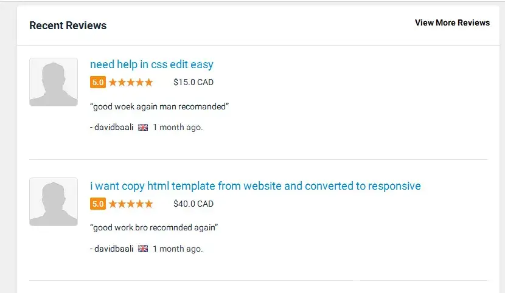Click the $40.0 CAD price

click(193, 204)
